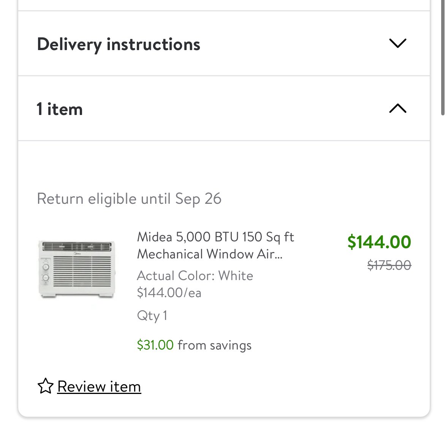Click the $144.00/ea unit price text
This screenshot has height=430, width=448.
coord(169,293)
